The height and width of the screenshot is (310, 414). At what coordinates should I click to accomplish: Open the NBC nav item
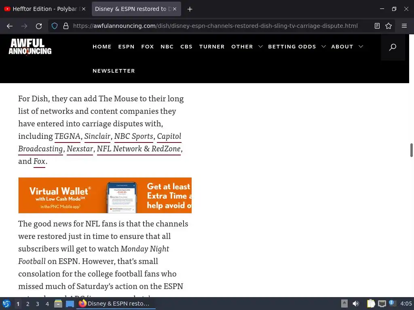(x=167, y=47)
